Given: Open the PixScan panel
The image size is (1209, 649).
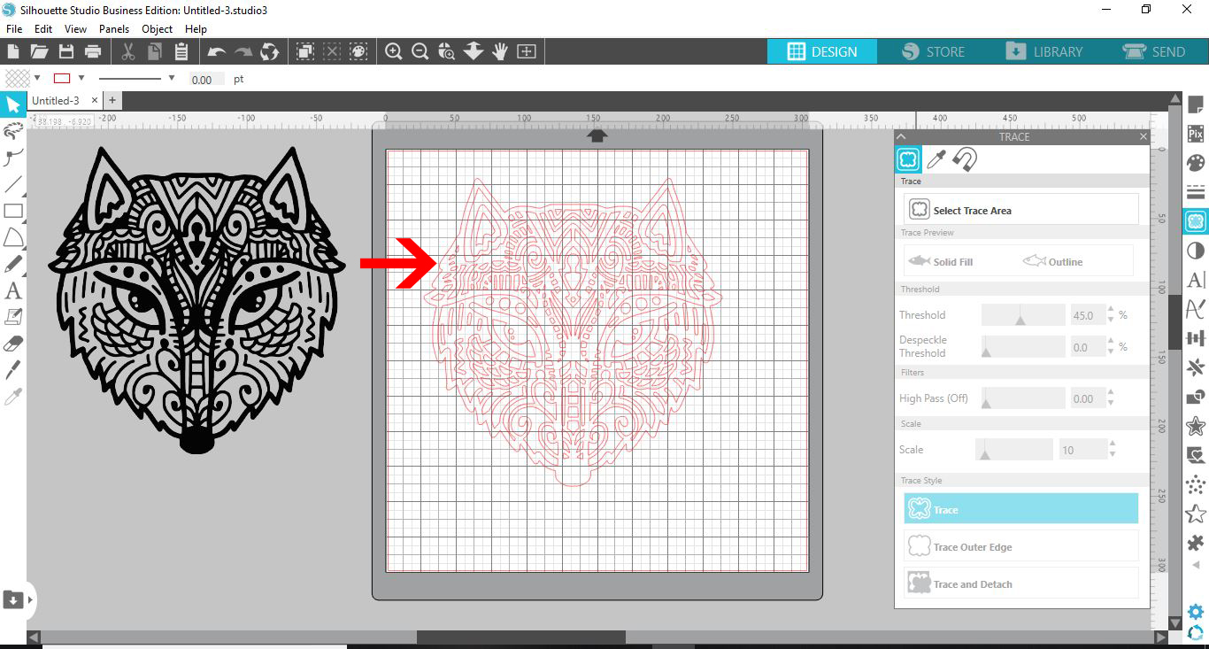Looking at the screenshot, I should 1196,135.
